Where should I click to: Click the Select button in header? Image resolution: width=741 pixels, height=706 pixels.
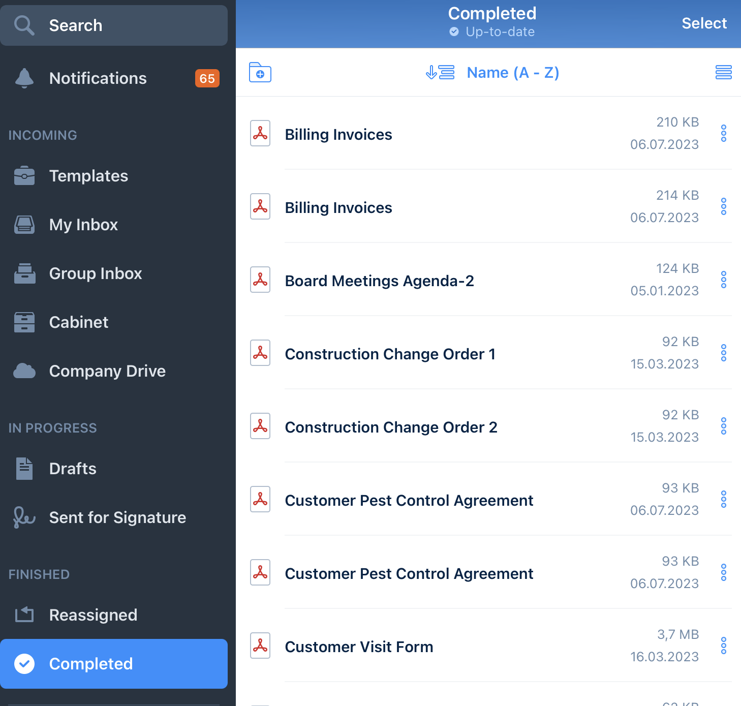pyautogui.click(x=704, y=23)
